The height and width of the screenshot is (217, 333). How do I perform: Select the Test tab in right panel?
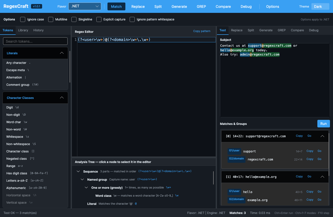223,30
